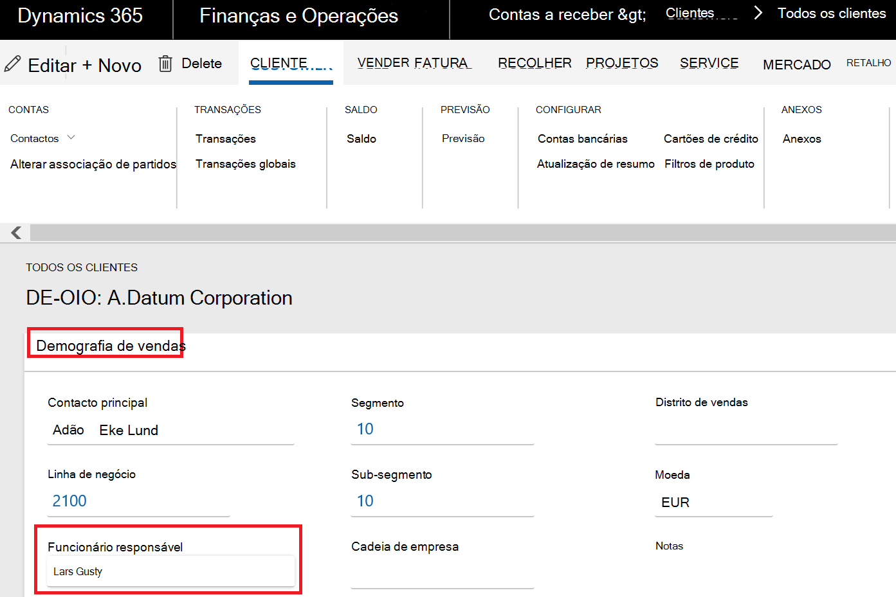896x597 pixels.
Task: Click the Delete trash can icon
Action: 165,64
